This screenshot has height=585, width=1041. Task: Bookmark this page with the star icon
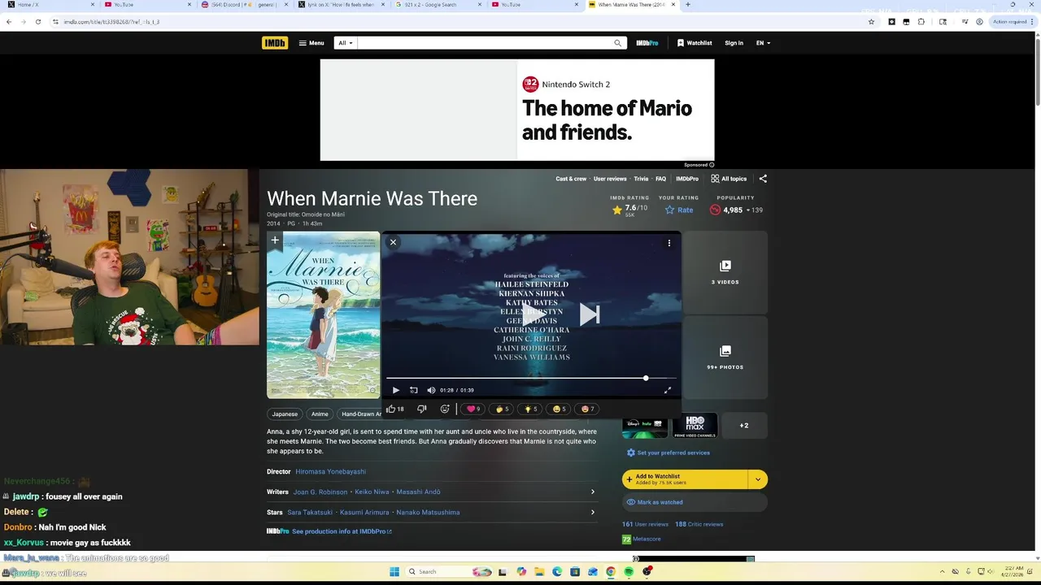[872, 22]
